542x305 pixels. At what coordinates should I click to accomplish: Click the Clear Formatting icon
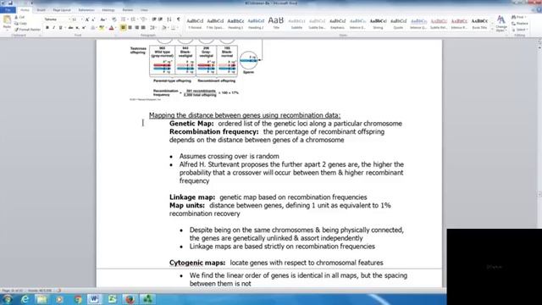[114, 19]
